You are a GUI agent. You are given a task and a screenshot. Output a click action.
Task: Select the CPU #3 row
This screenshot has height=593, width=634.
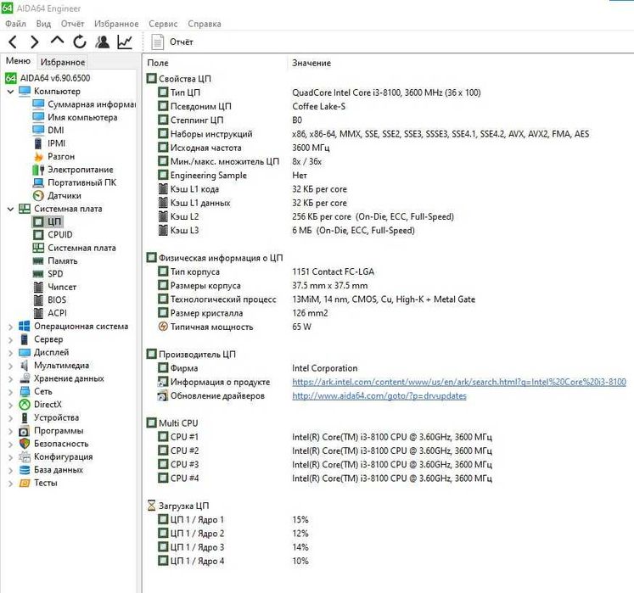325,464
